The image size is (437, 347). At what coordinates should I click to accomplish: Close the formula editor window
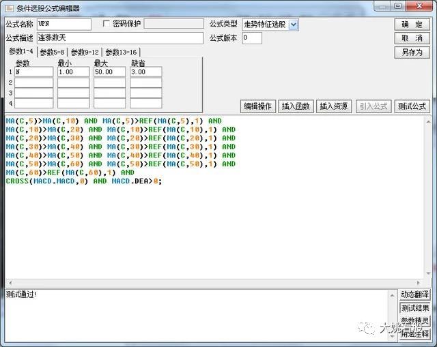[x=419, y=6]
